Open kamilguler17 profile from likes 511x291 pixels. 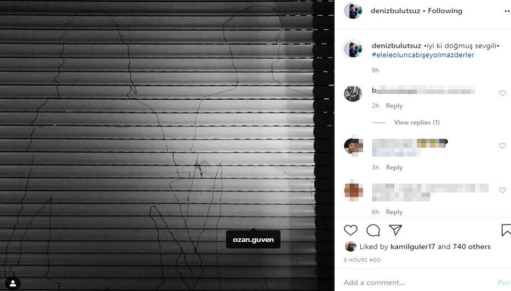[x=412, y=247]
